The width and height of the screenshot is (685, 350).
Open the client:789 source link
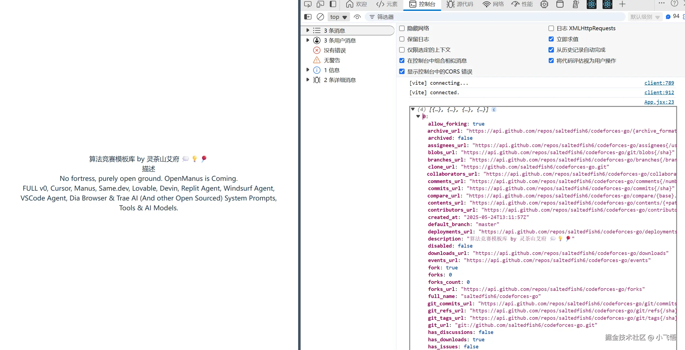[x=659, y=83]
